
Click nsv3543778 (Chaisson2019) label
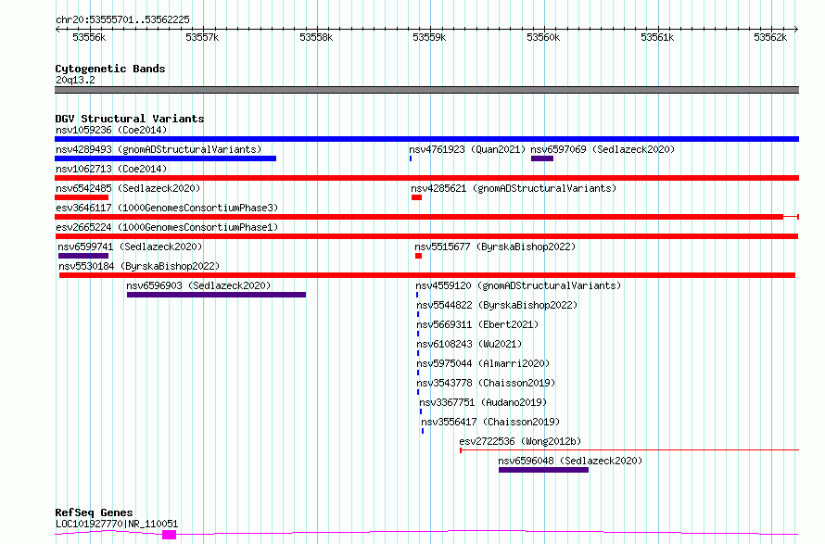pos(486,383)
